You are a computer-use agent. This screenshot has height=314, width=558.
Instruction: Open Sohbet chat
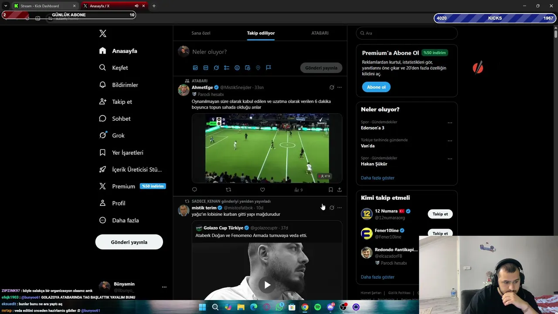(115, 119)
